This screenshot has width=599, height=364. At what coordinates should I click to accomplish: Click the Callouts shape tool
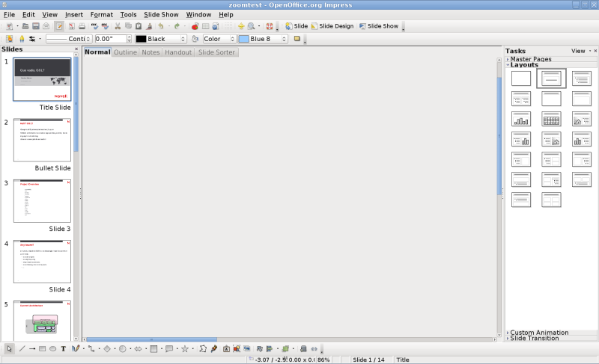(168, 348)
